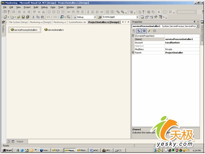Show Events lightning bolt in Properties

pyautogui.click(x=149, y=31)
